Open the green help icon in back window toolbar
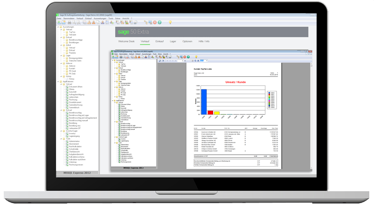This screenshot has height=205, width=374. (x=159, y=22)
